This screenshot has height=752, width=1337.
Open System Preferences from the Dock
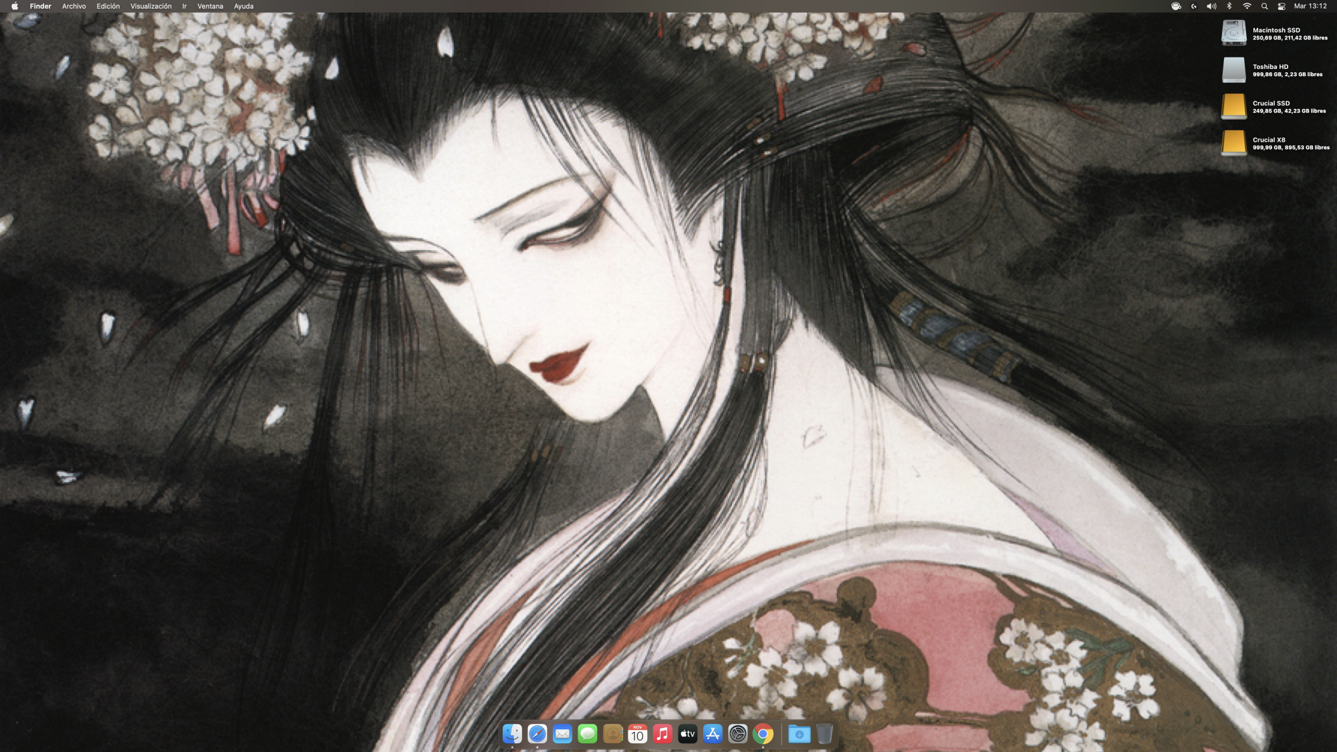[x=738, y=734]
